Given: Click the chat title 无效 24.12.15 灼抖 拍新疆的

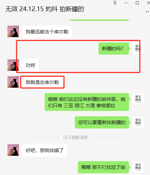Looking at the screenshot, I should tap(45, 9).
